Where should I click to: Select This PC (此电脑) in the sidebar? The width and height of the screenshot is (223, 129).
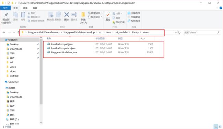coord(12,88)
